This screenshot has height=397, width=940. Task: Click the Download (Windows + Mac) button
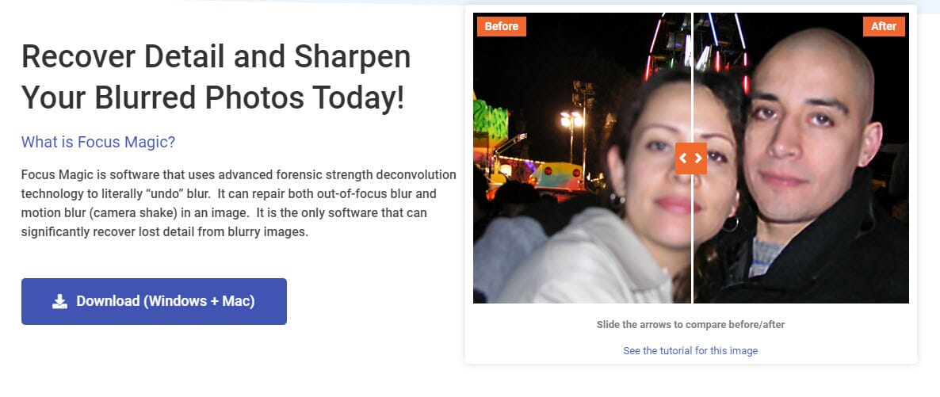click(x=154, y=301)
